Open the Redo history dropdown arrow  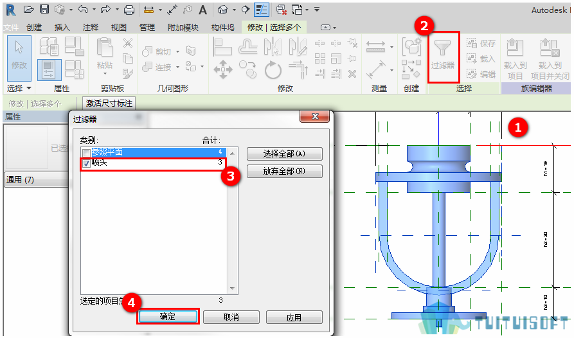pyautogui.click(x=117, y=10)
